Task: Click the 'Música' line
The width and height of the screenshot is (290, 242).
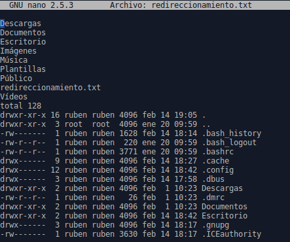Action: coord(14,60)
